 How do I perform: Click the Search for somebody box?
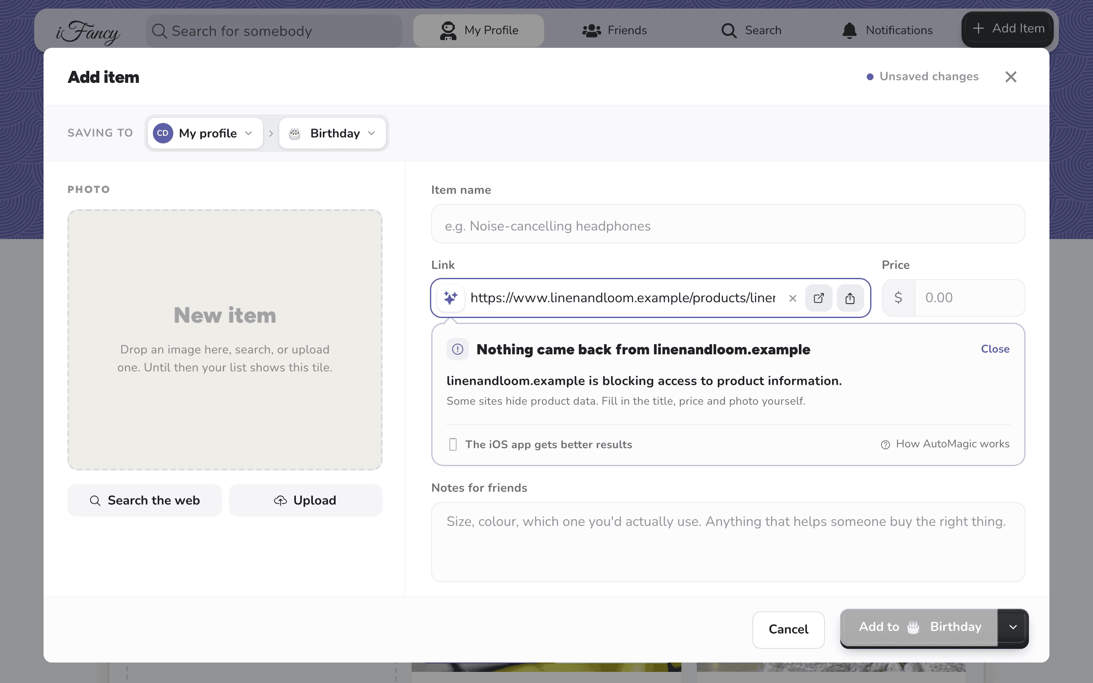(x=274, y=31)
